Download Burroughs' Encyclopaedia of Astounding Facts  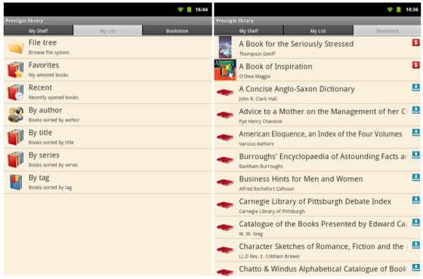click(x=416, y=155)
